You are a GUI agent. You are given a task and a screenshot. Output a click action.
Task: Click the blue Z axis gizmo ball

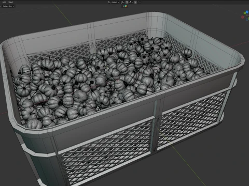(x=247, y=12)
